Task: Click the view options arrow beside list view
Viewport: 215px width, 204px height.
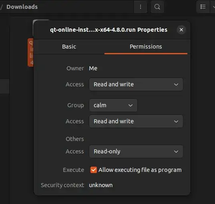Action: coord(213,7)
